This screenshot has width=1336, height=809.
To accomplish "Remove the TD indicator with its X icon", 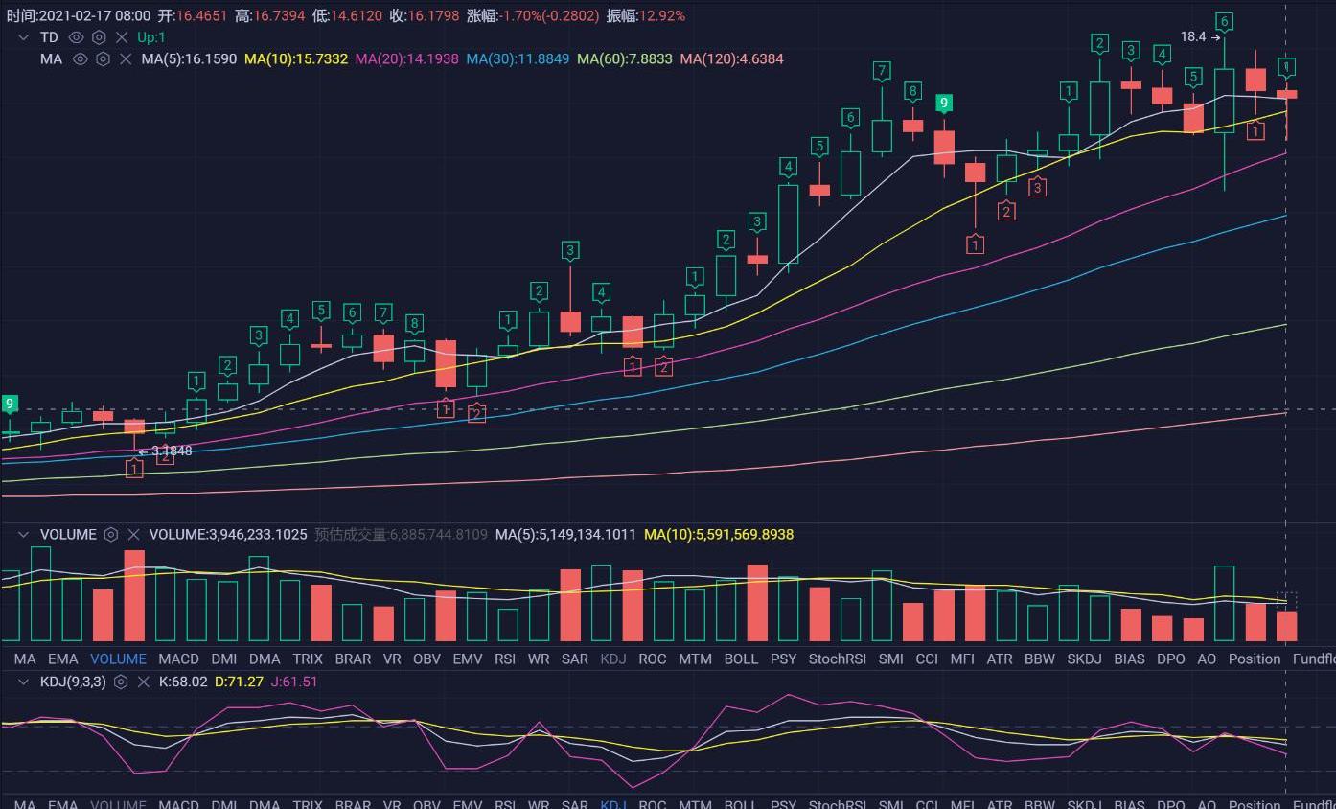I will pos(122,37).
